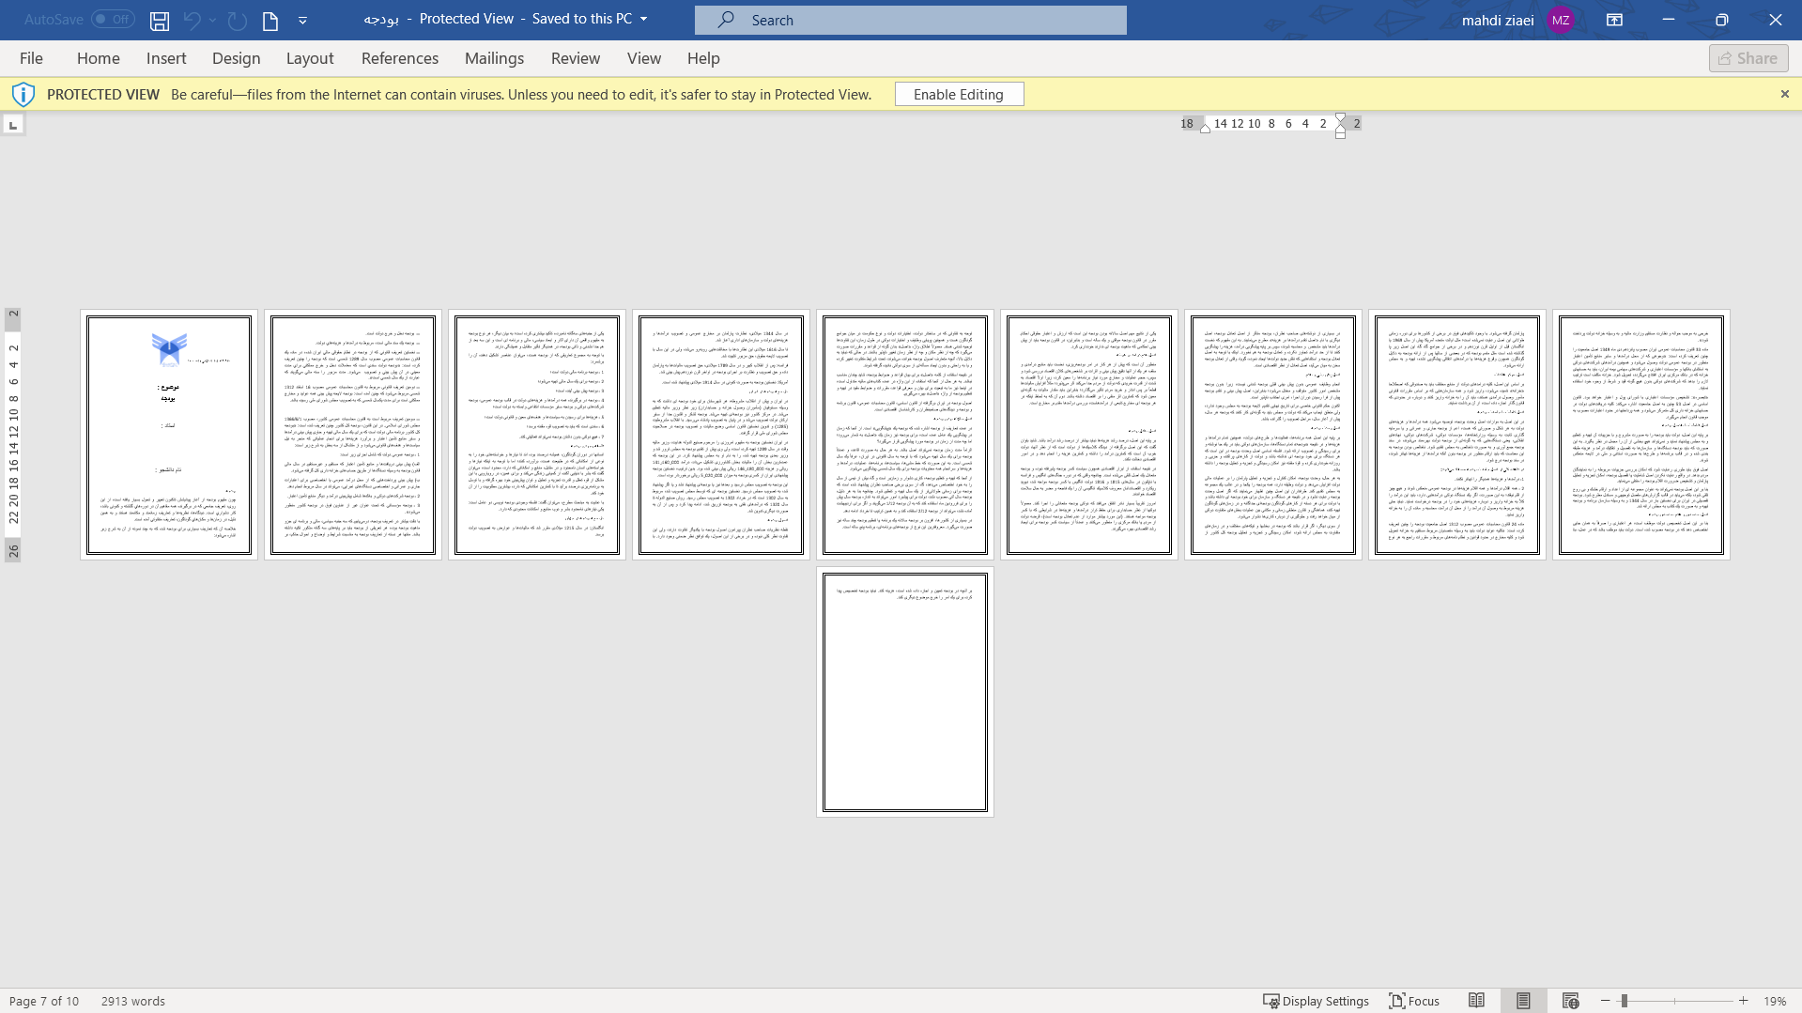Image resolution: width=1802 pixels, height=1013 pixels.
Task: Select Print Layout view icon
Action: pyautogui.click(x=1523, y=1001)
